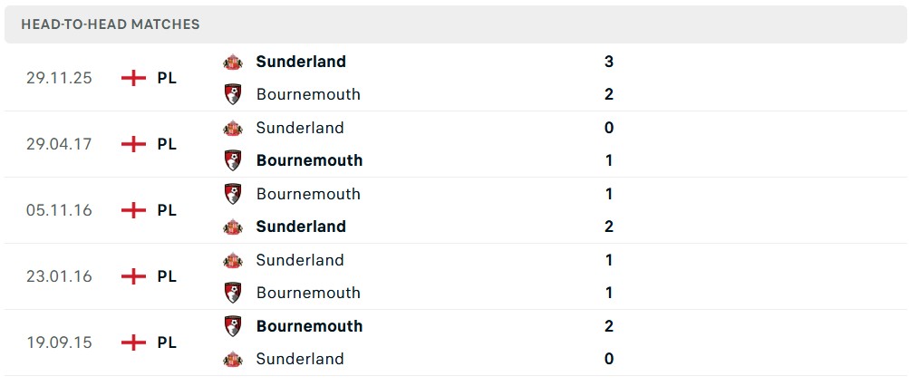Image resolution: width=909 pixels, height=386 pixels.
Task: Click Bournemouth crest in 29.04.17 match
Action: 233,160
